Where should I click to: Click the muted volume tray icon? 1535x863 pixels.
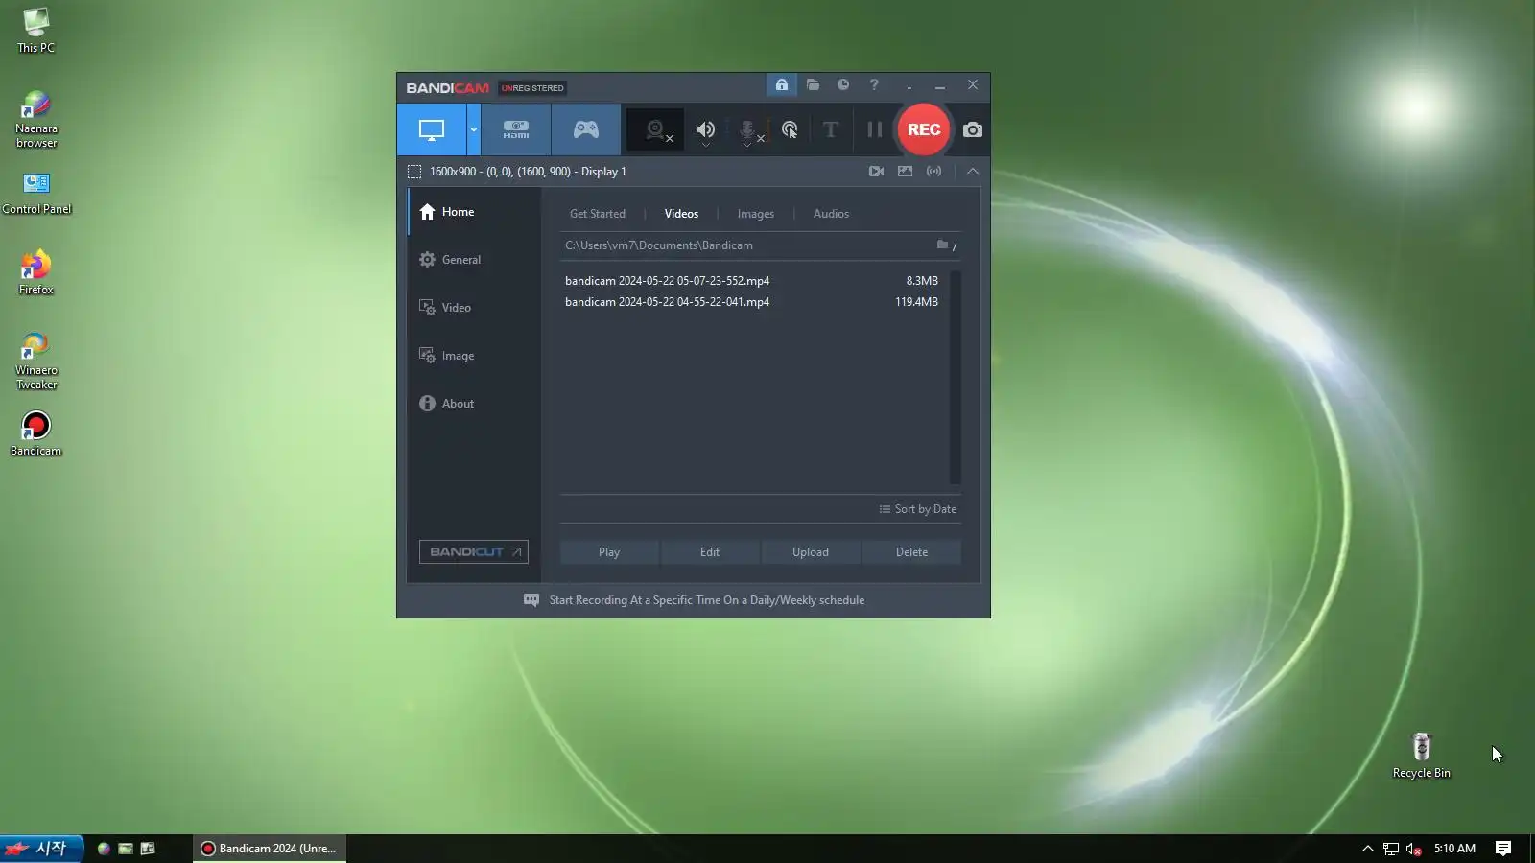tap(1413, 849)
